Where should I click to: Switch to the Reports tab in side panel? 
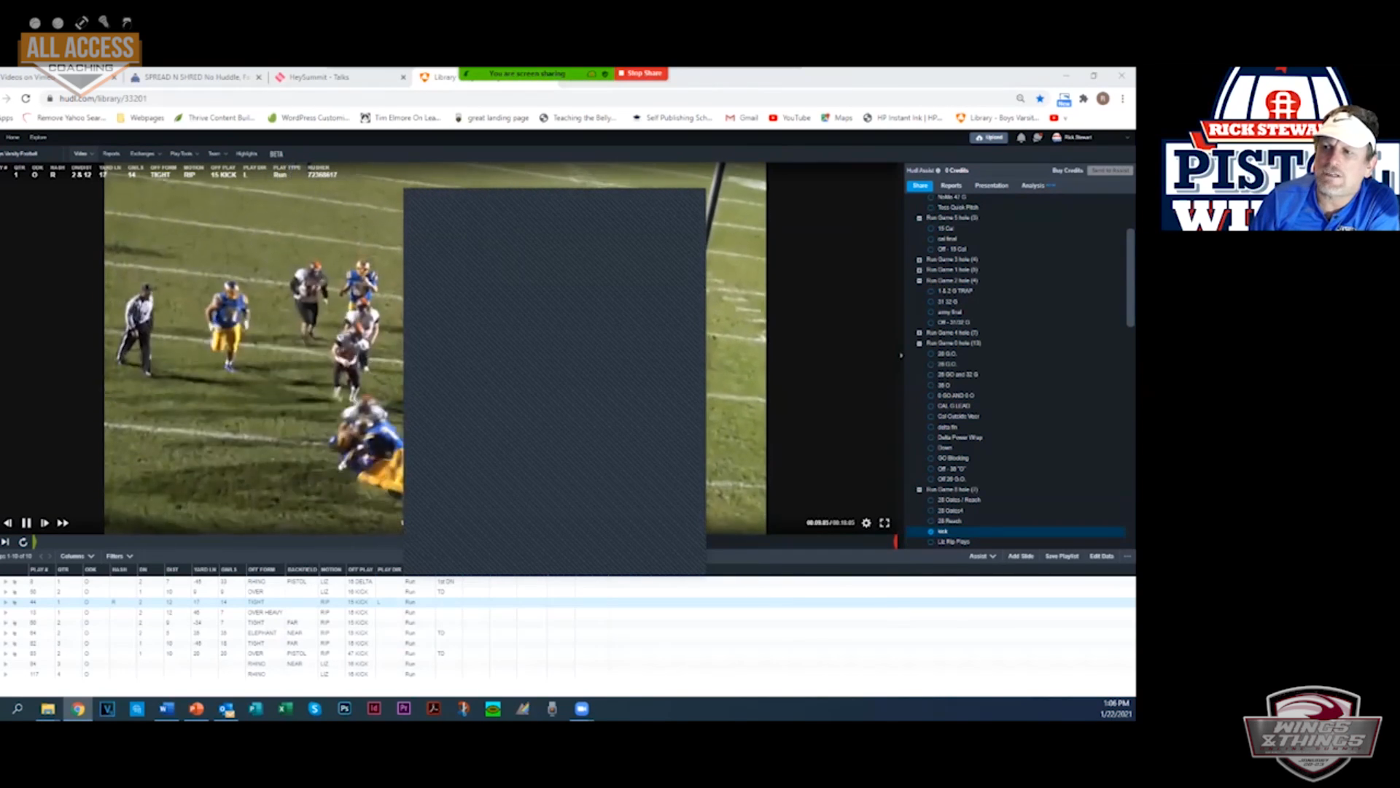click(x=951, y=185)
